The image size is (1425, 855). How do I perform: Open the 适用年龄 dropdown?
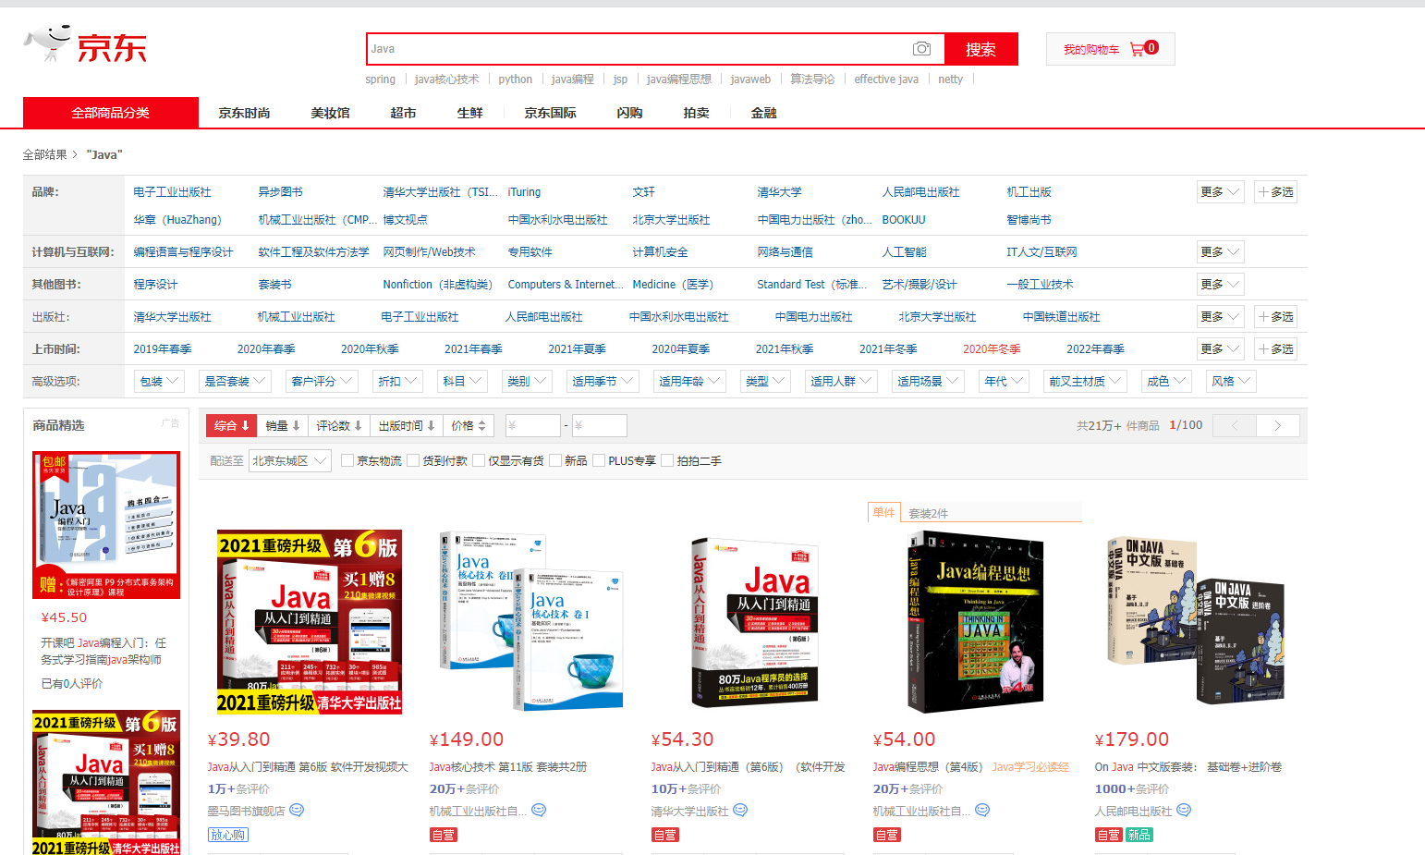coord(689,381)
